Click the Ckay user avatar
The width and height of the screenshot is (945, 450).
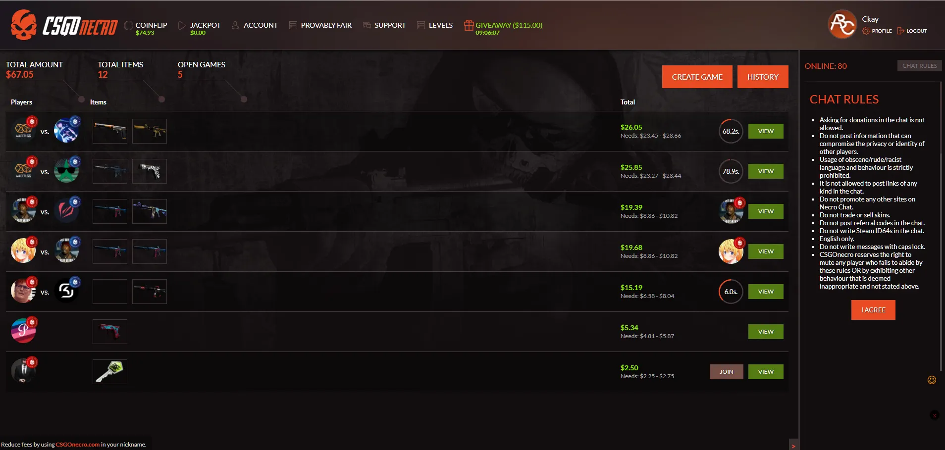pos(842,24)
